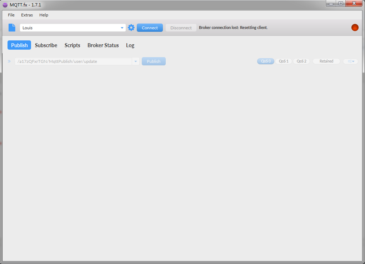Select QoS 1 level
The height and width of the screenshot is (264, 365).
pos(284,61)
